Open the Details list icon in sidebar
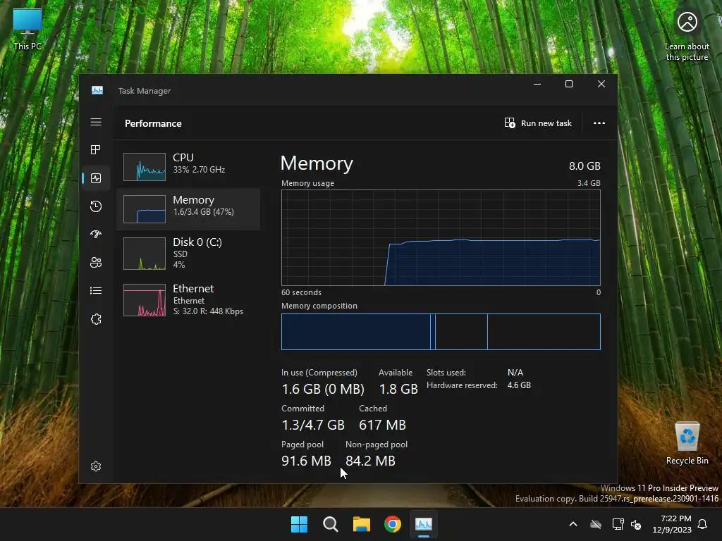Screen dimensions: 722x541 [96, 290]
